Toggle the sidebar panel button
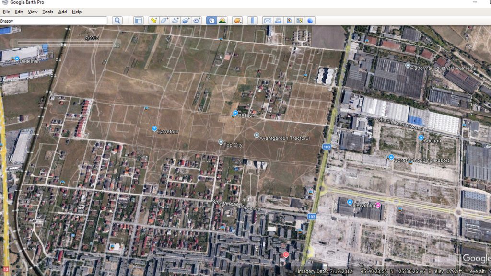 coord(138,21)
